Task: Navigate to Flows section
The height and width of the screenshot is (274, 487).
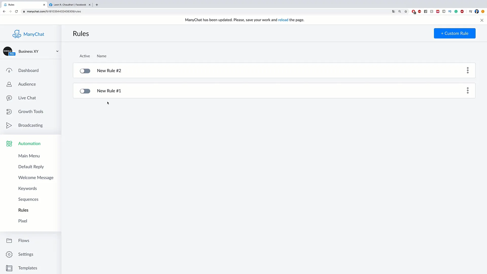Action: [x=23, y=240]
